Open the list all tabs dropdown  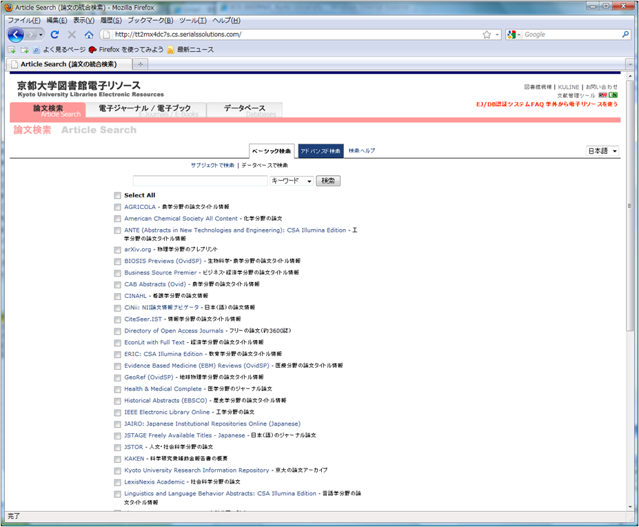point(630,64)
